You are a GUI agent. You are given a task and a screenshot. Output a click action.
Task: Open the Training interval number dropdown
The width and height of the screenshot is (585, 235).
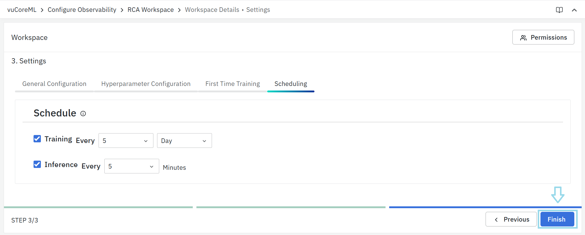click(x=126, y=141)
